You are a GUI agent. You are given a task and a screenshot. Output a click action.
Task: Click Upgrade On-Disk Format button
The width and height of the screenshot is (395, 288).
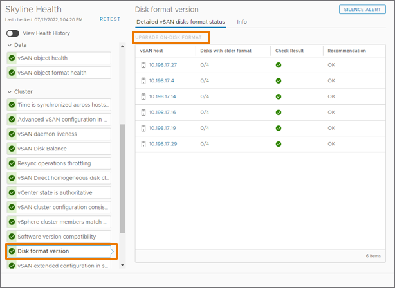[x=169, y=38]
